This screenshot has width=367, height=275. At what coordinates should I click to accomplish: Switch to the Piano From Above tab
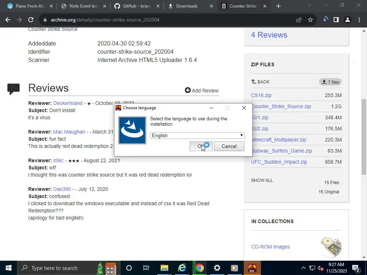pos(30,6)
